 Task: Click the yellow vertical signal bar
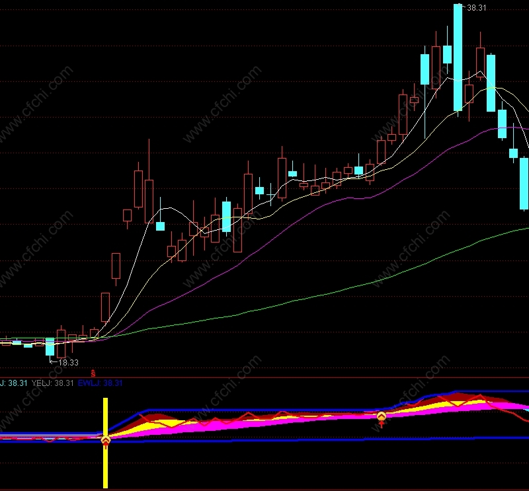[106, 443]
